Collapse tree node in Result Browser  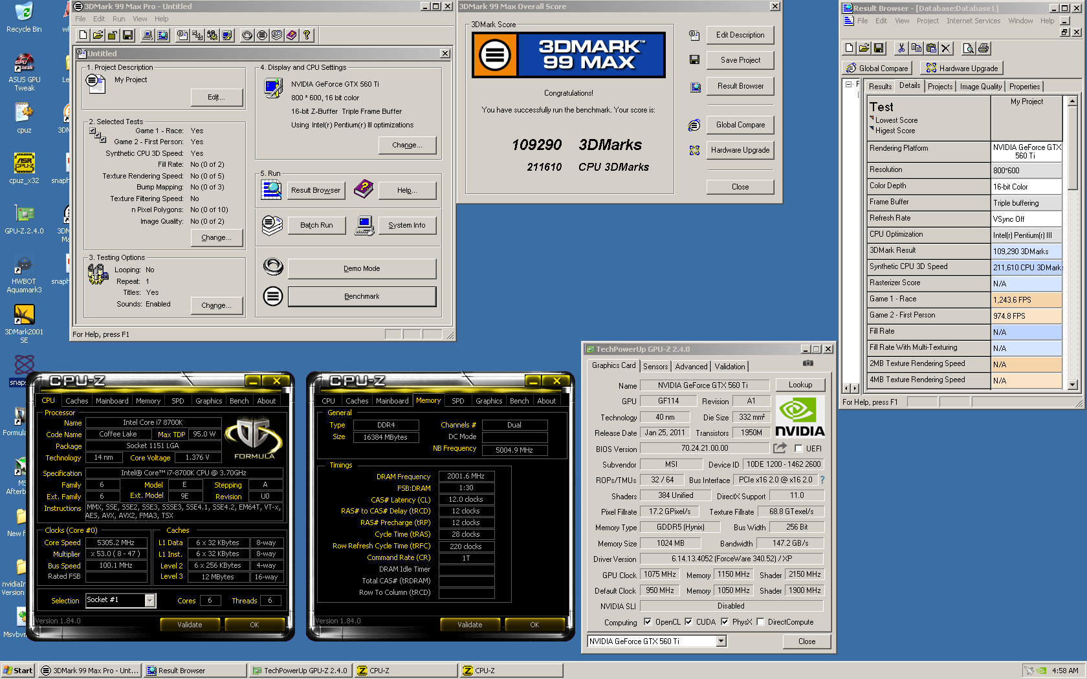(x=848, y=85)
